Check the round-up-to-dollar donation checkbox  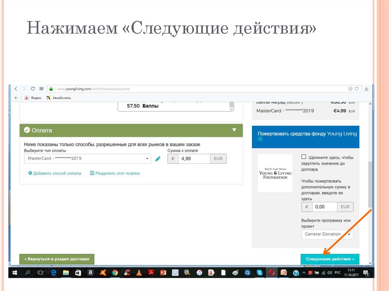(304, 157)
